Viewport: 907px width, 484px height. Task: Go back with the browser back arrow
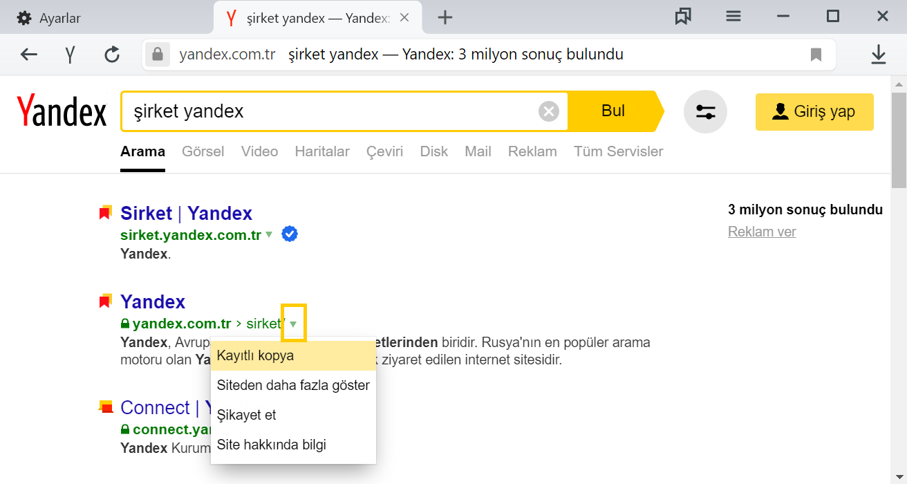pyautogui.click(x=28, y=55)
